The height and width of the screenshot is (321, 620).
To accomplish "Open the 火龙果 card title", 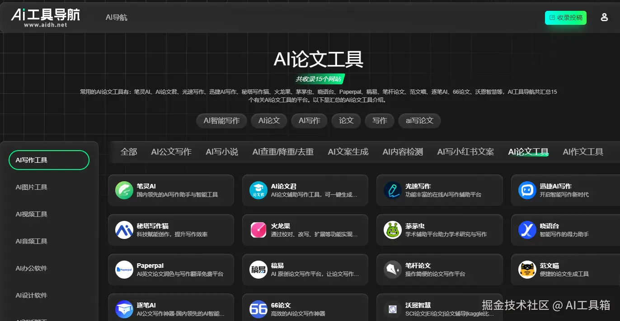I will [x=281, y=226].
